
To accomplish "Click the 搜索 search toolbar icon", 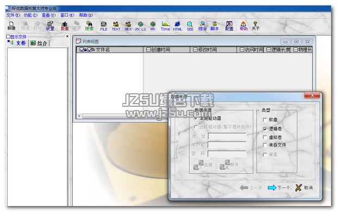I will pos(89,25).
